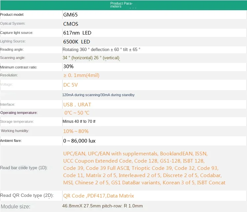
Task: Select the 'Voltage:' label
Action: point(7,84)
